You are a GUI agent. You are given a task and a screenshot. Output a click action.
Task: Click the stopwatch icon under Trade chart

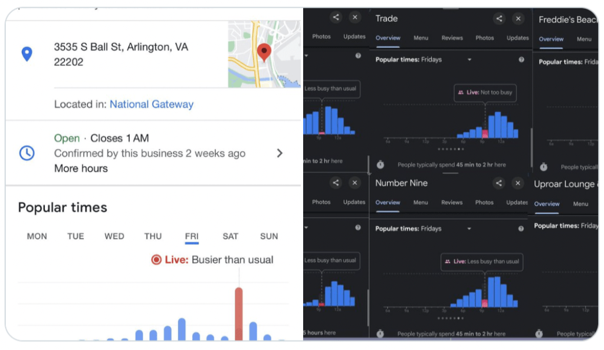coord(380,165)
